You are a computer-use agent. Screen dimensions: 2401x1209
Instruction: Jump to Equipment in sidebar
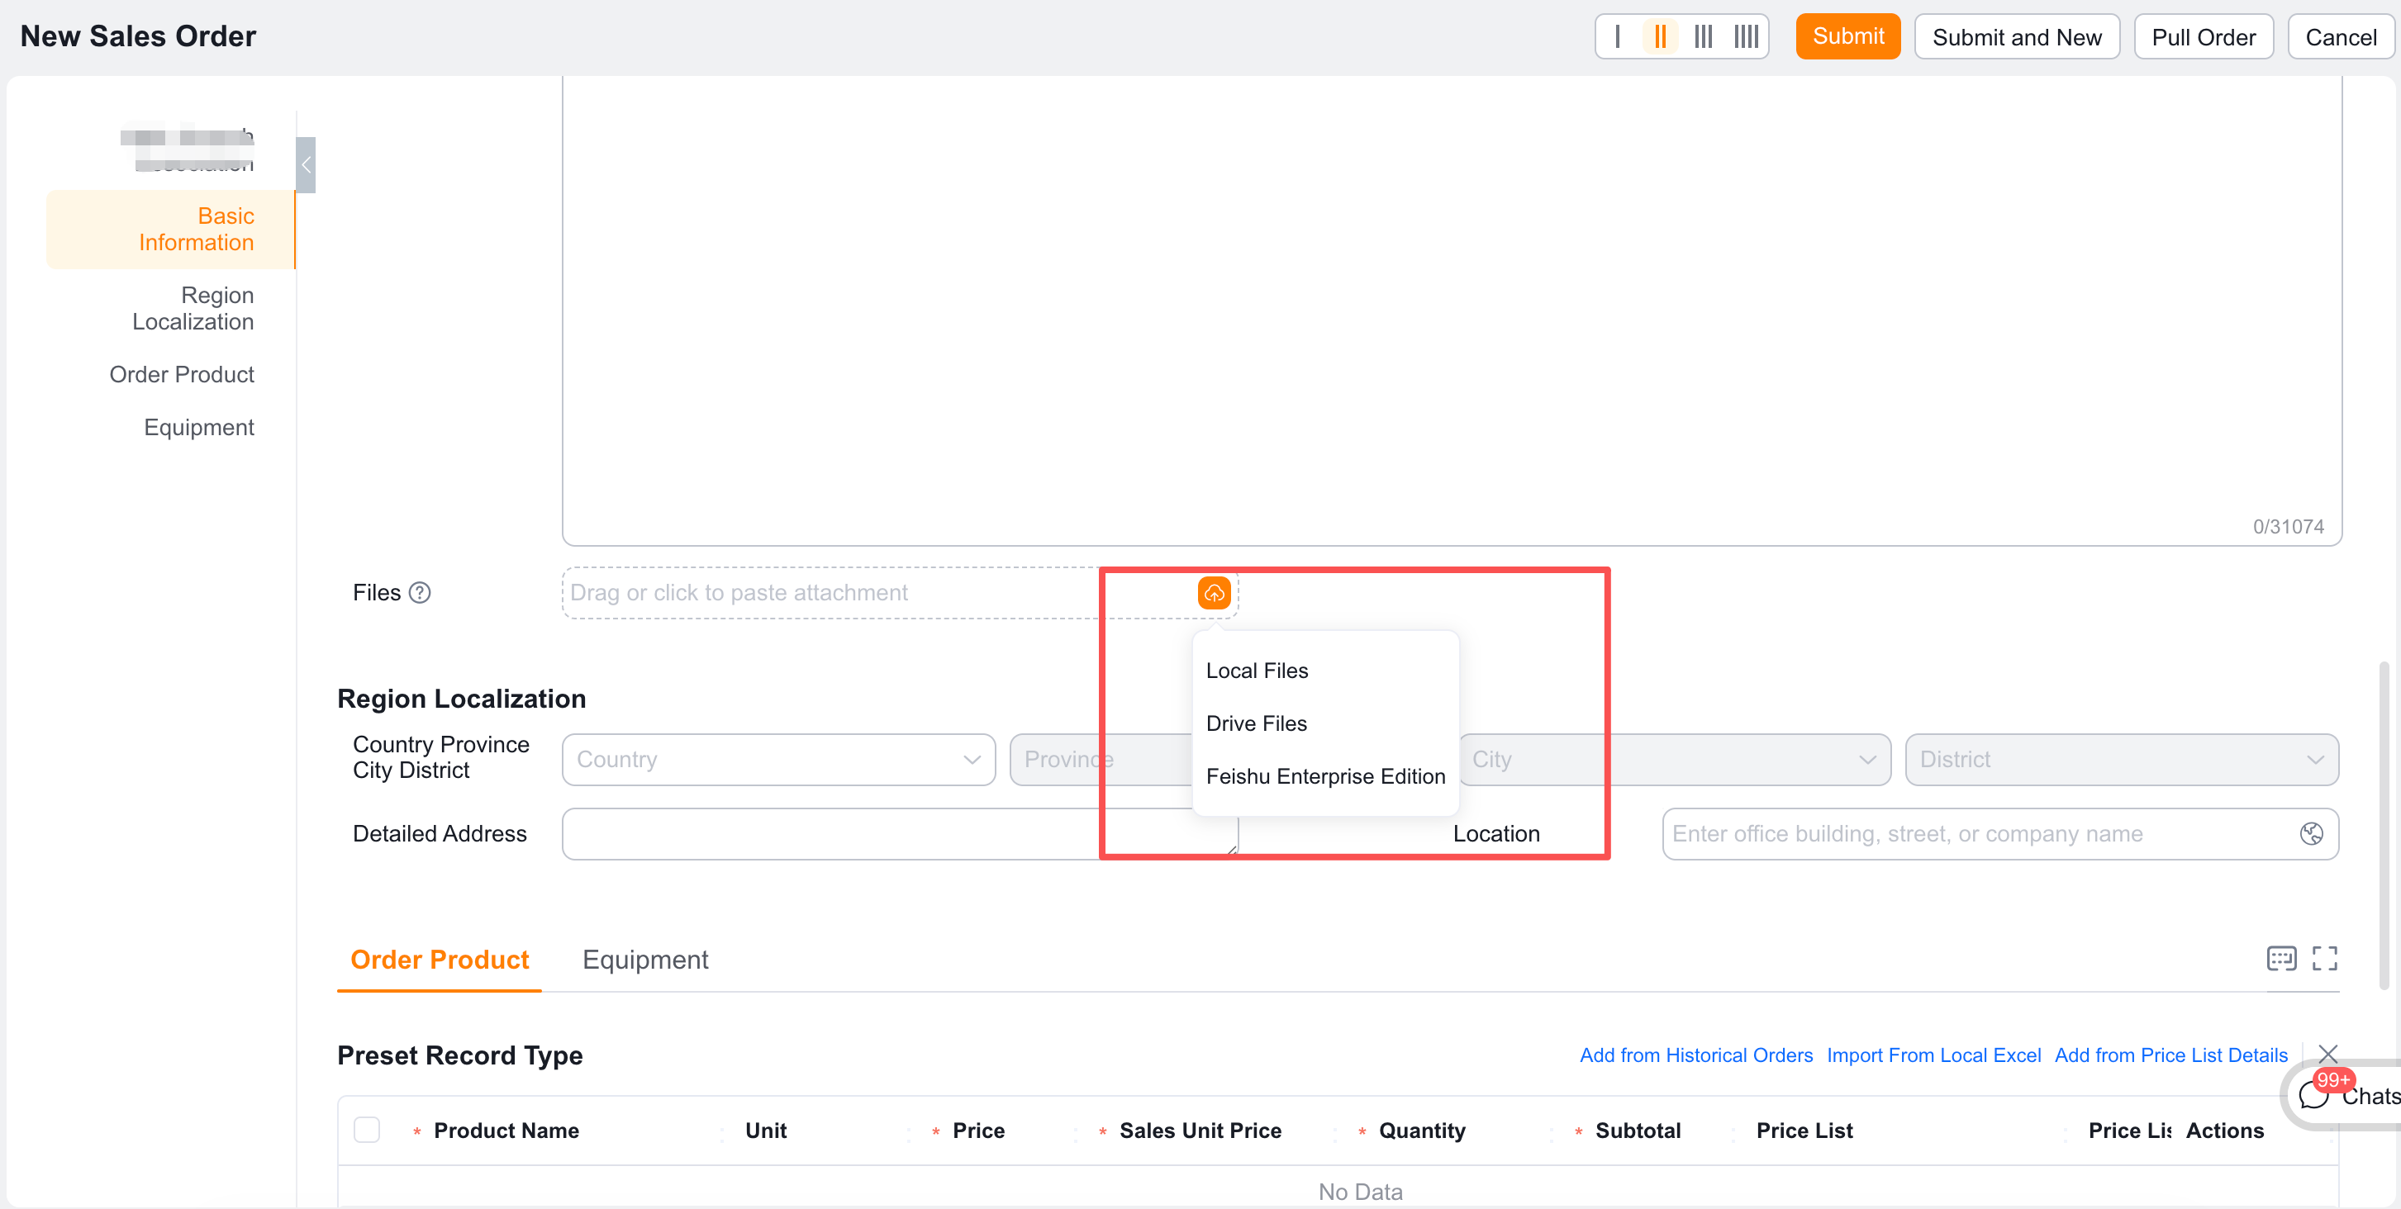pyautogui.click(x=198, y=428)
